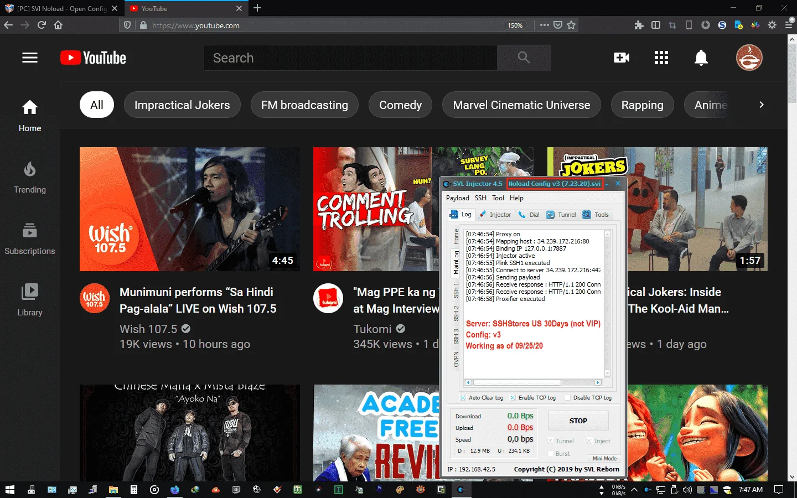This screenshot has width=797, height=498.
Task: Open the Wish 107.5 channel avatar
Action: [x=95, y=298]
